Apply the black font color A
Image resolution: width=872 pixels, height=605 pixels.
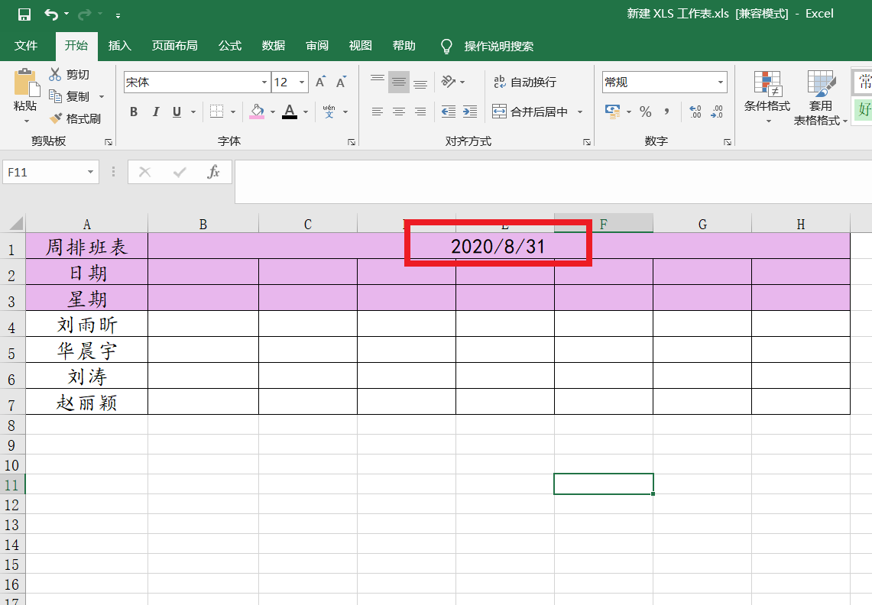click(x=290, y=112)
